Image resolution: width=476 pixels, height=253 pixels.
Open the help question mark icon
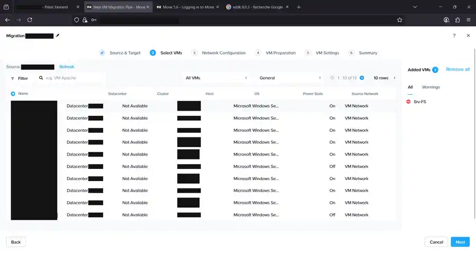pos(454,35)
